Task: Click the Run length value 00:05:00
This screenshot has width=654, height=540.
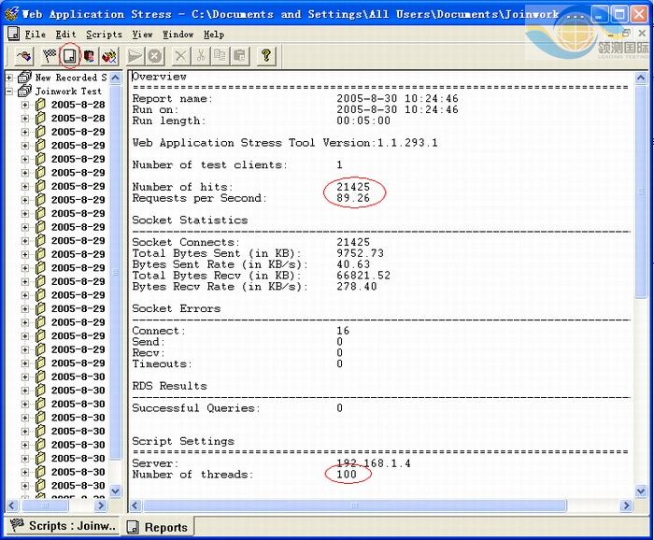Action: (363, 121)
